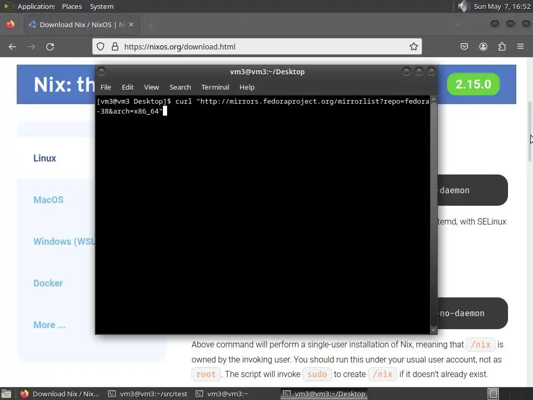Open terminal Edit menu
Image resolution: width=533 pixels, height=400 pixels.
click(128, 87)
